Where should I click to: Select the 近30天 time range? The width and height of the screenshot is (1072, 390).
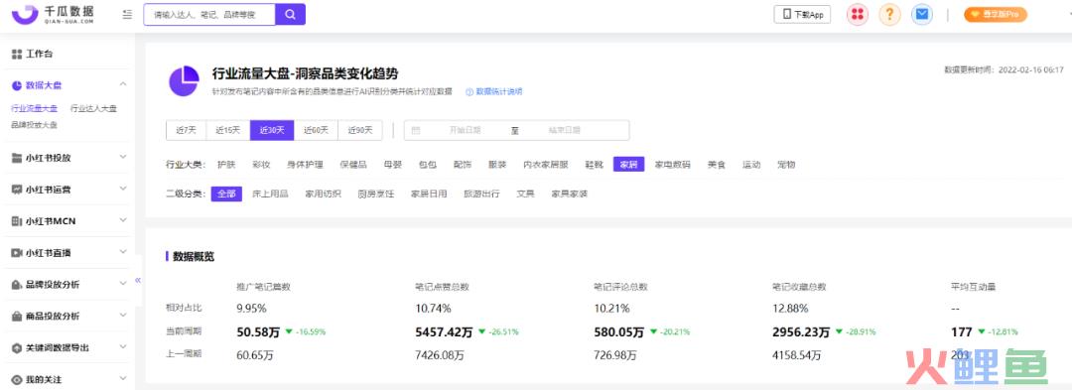(x=272, y=130)
